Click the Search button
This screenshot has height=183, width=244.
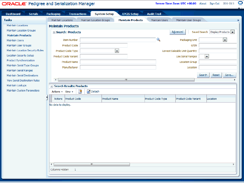tap(203, 75)
